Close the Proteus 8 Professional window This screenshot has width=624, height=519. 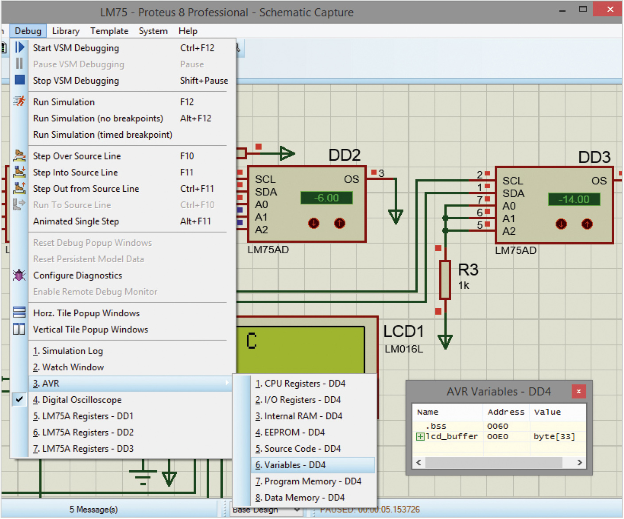click(610, 10)
